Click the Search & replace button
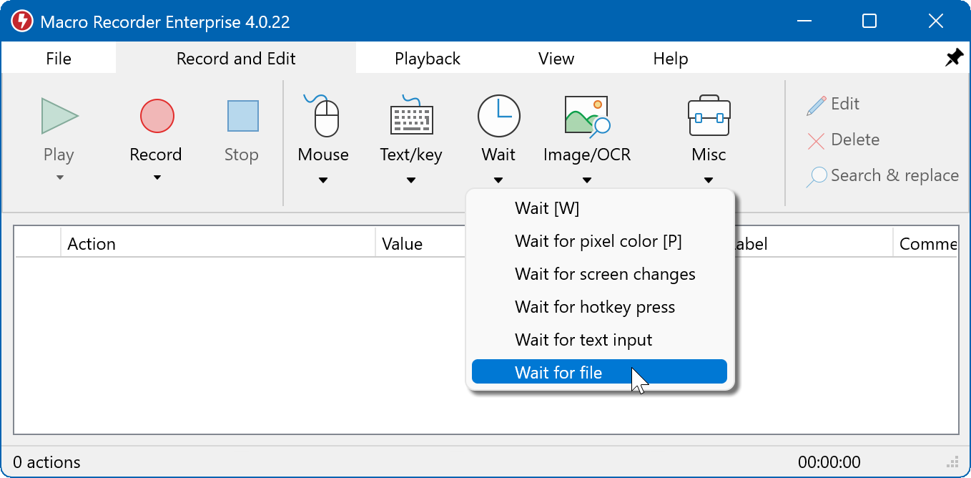Viewport: 971px width, 478px height. (x=883, y=176)
